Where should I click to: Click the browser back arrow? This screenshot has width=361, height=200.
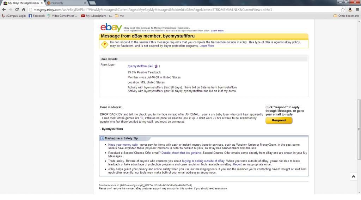[4, 10]
